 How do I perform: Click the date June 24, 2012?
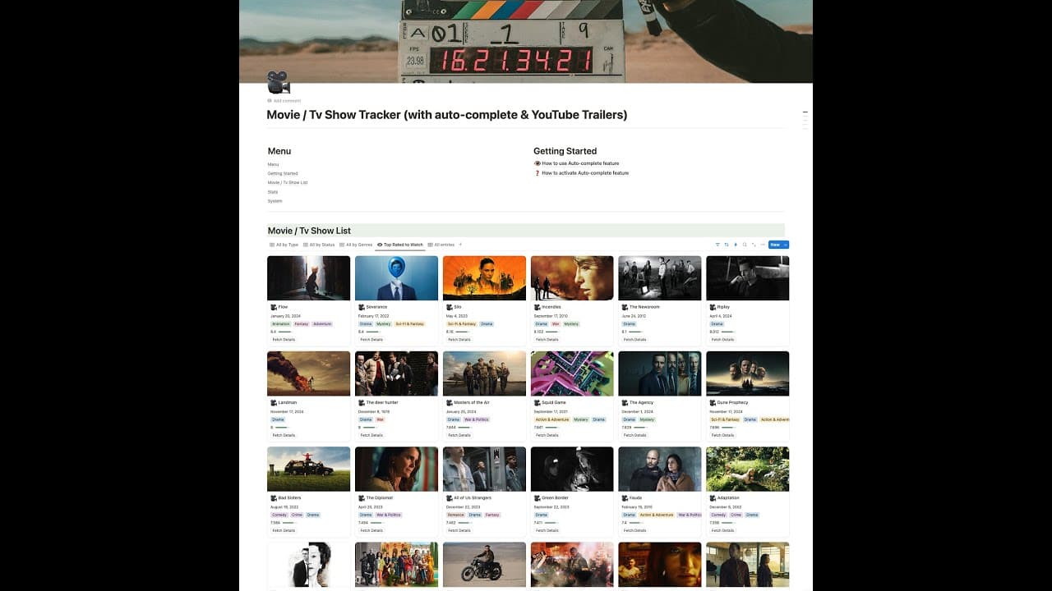tap(634, 316)
